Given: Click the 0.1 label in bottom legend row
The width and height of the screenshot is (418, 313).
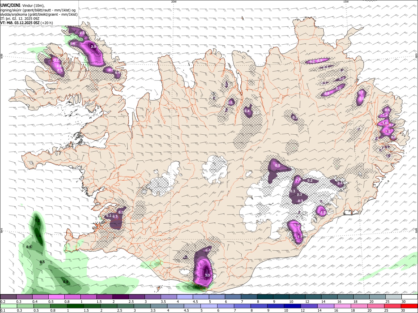Looking at the screenshot, I should pyautogui.click(x=3, y=311).
